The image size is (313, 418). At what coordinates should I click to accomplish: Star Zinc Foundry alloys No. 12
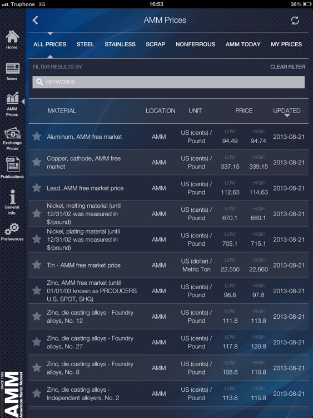tap(37, 317)
